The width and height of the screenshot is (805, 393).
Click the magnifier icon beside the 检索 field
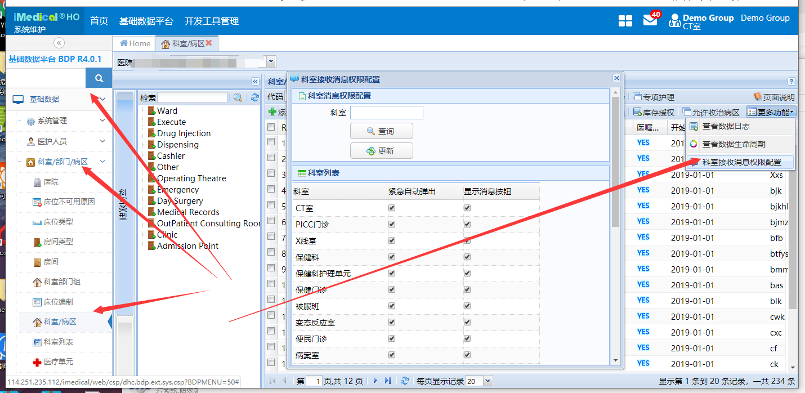click(x=237, y=97)
